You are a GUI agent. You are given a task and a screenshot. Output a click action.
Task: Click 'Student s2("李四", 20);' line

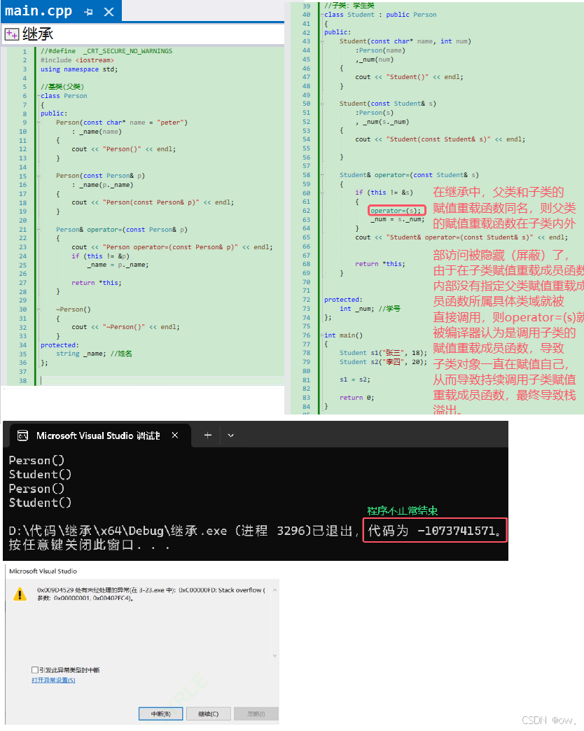point(383,362)
